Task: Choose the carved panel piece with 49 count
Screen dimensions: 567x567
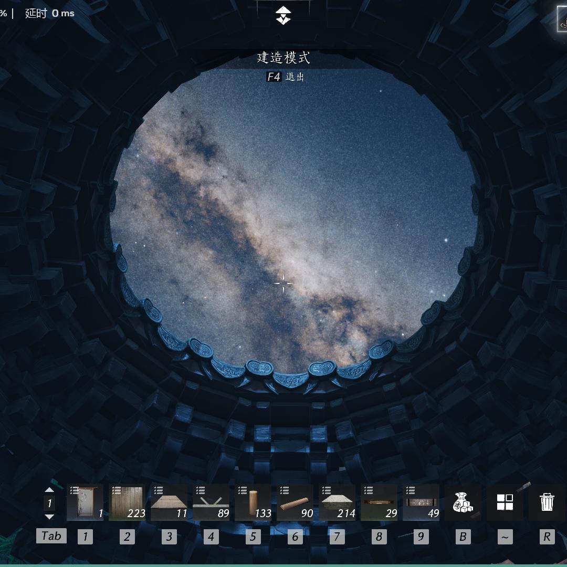Action: [x=421, y=502]
